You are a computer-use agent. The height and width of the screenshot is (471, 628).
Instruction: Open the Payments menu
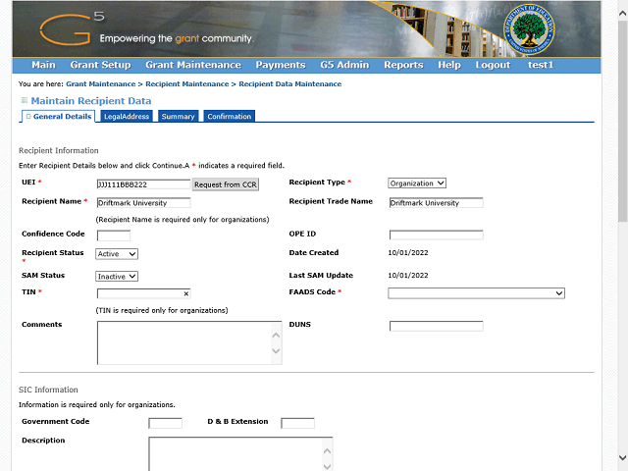point(281,65)
